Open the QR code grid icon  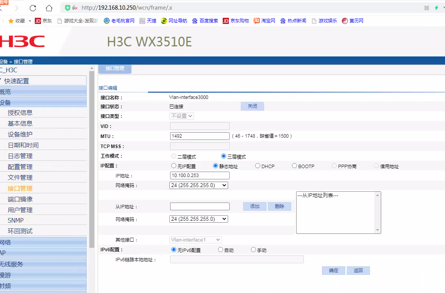426,8
